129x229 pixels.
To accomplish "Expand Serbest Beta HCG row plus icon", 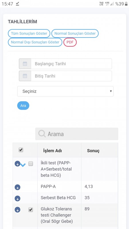I will coord(17,198).
